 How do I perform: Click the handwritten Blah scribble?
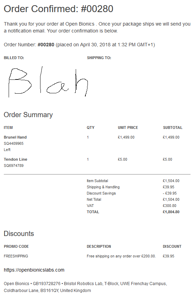click(48, 82)
